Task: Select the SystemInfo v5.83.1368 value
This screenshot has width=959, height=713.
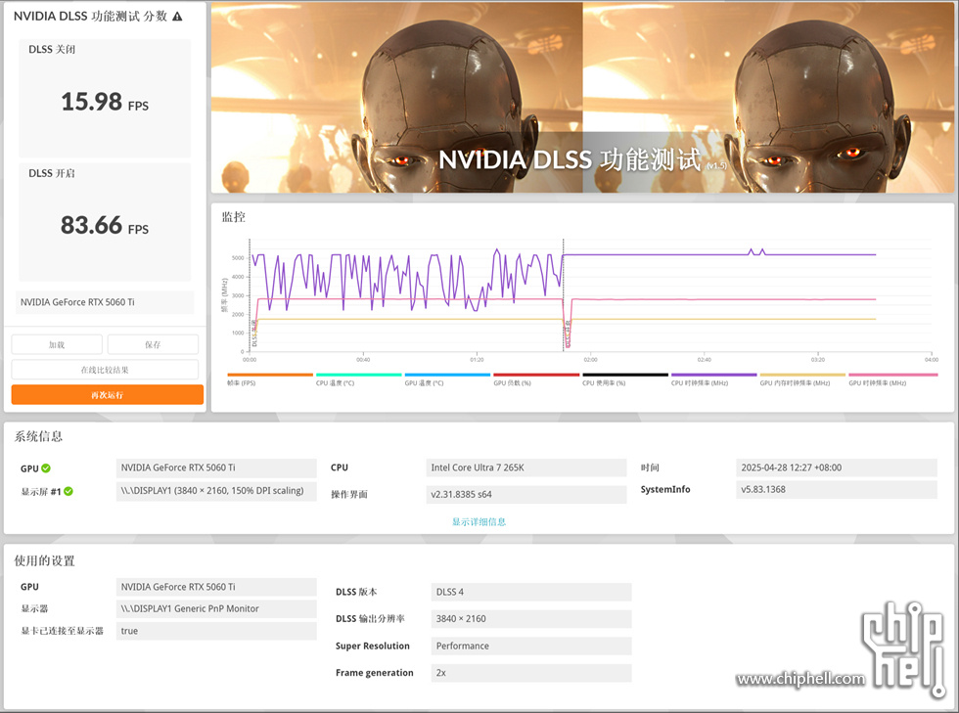Action: [836, 489]
